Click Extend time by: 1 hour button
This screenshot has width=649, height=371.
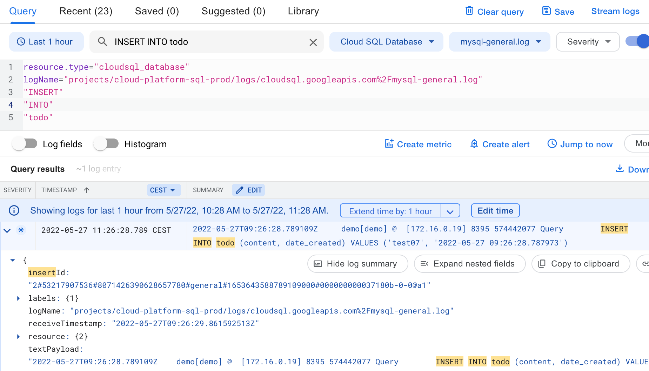pos(390,211)
